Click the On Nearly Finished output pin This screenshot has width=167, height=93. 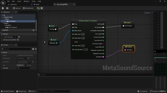[x=103, y=31]
